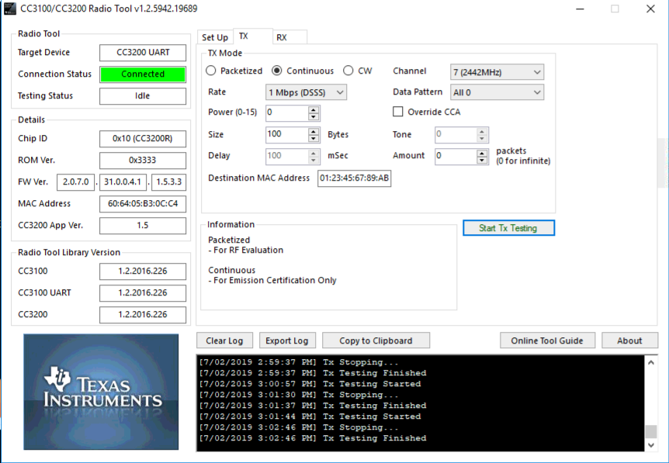Close the Radio Tool window

[x=650, y=9]
